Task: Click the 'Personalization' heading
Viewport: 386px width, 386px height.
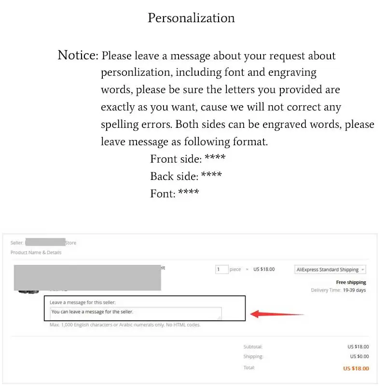Action: 191,18
